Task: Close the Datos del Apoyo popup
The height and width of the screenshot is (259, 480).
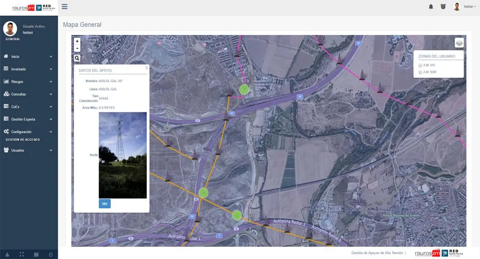Action: (147, 67)
